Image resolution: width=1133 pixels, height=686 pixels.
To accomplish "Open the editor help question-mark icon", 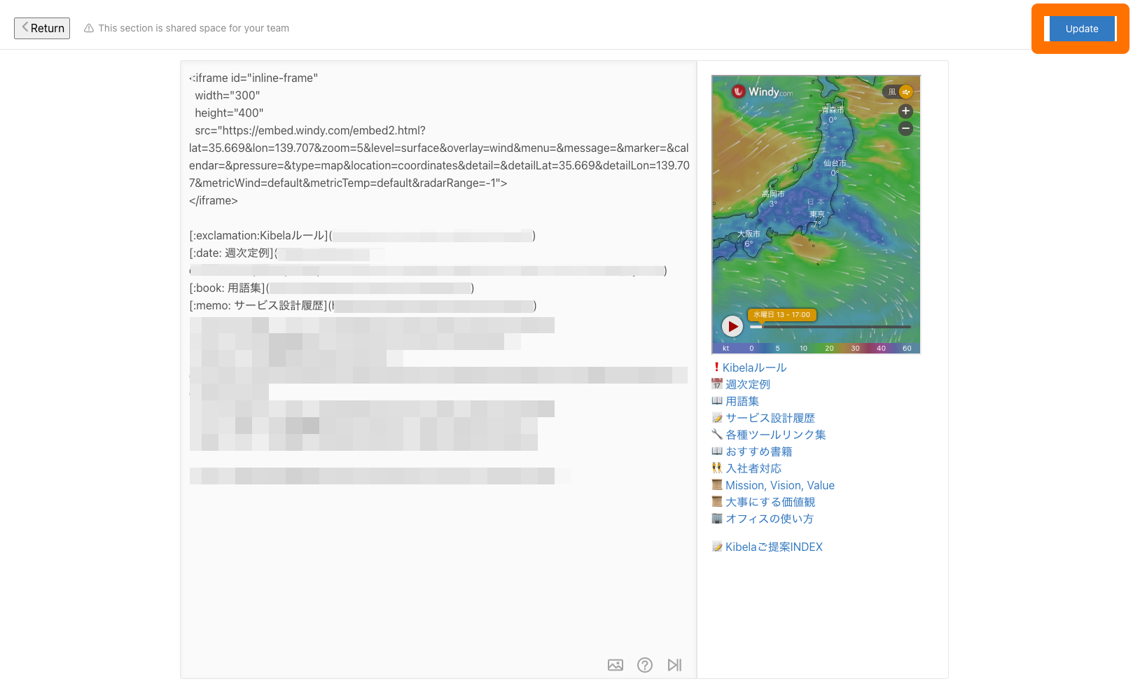I will [644, 665].
